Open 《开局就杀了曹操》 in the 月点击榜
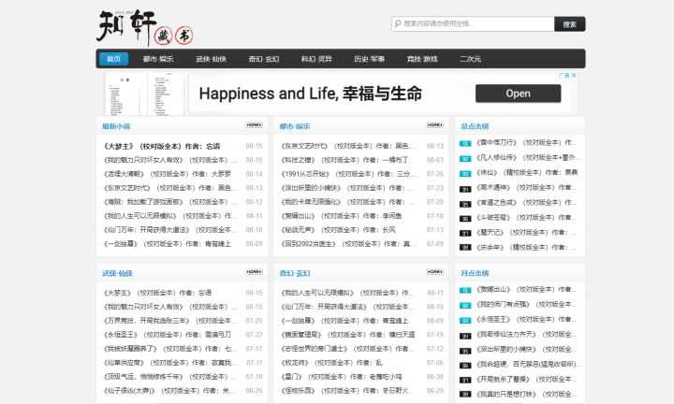The image size is (674, 404). tap(526, 379)
